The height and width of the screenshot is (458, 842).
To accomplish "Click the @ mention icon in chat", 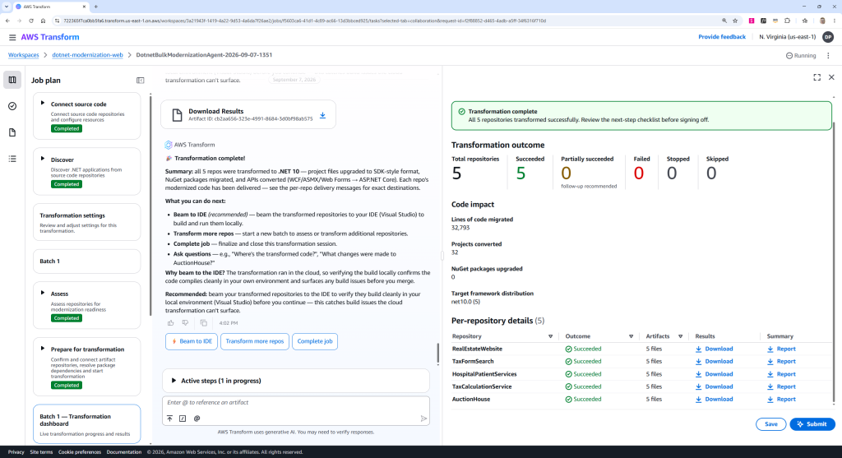I will click(197, 419).
